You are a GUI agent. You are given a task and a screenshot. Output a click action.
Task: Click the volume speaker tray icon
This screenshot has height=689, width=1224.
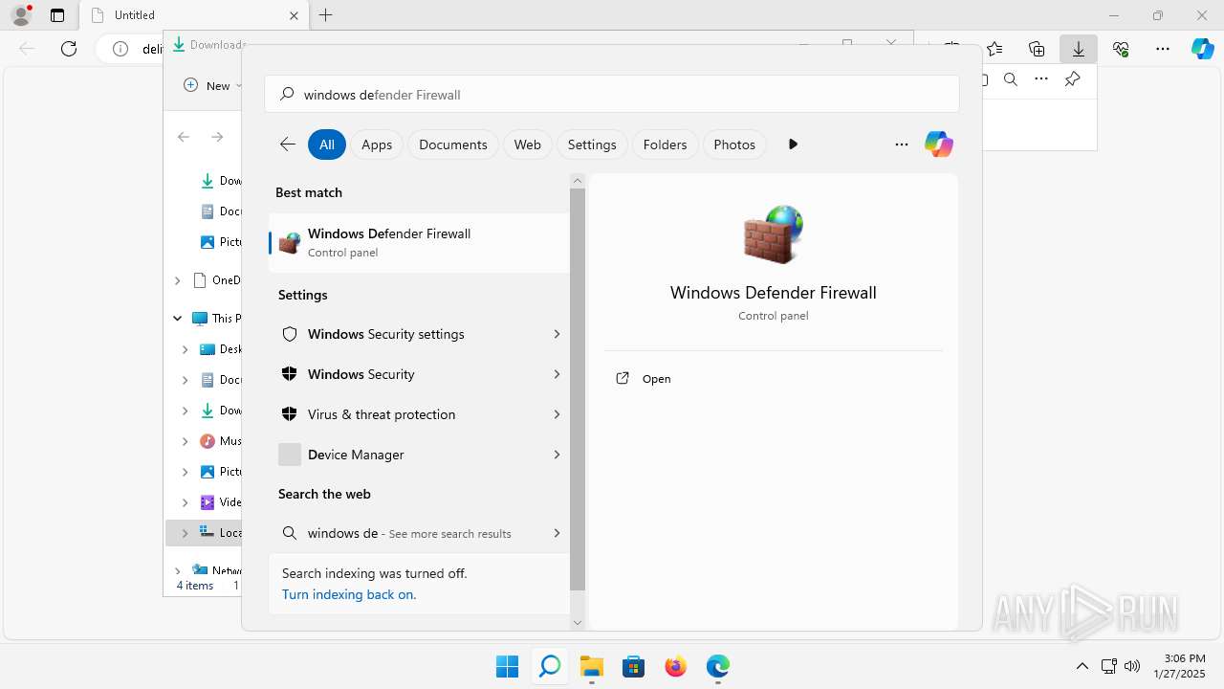(x=1133, y=666)
